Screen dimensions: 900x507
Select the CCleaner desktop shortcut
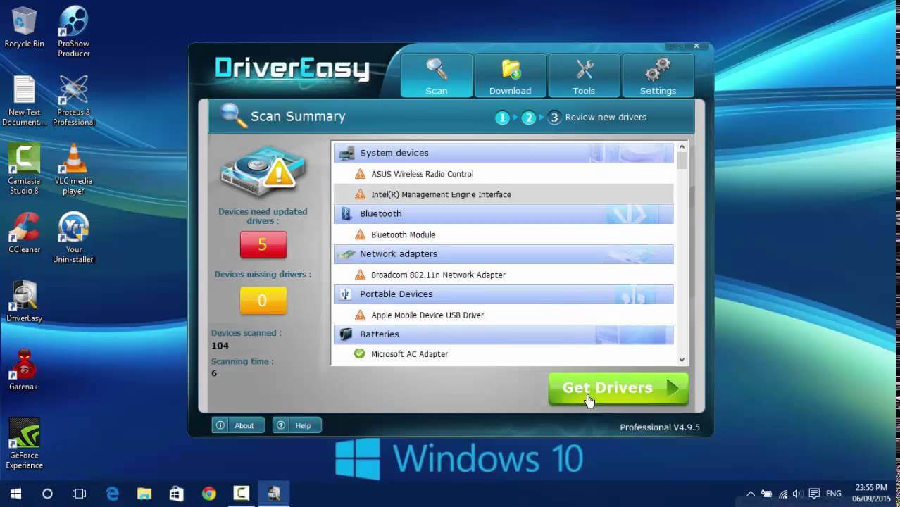[24, 232]
